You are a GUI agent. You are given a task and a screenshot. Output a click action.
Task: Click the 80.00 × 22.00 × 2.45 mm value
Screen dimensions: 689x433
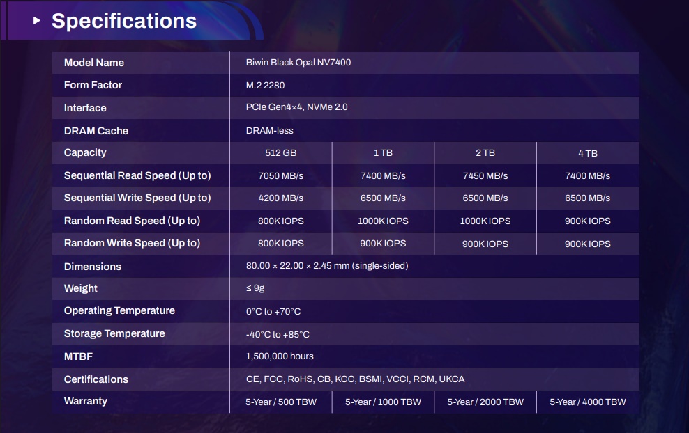click(x=327, y=266)
